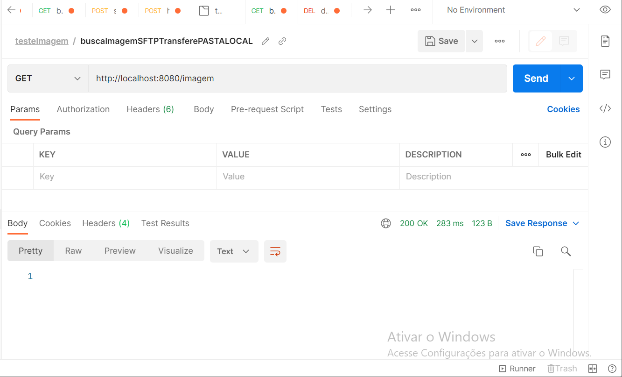Click the blue Send button
This screenshot has width=622, height=377.
(536, 78)
